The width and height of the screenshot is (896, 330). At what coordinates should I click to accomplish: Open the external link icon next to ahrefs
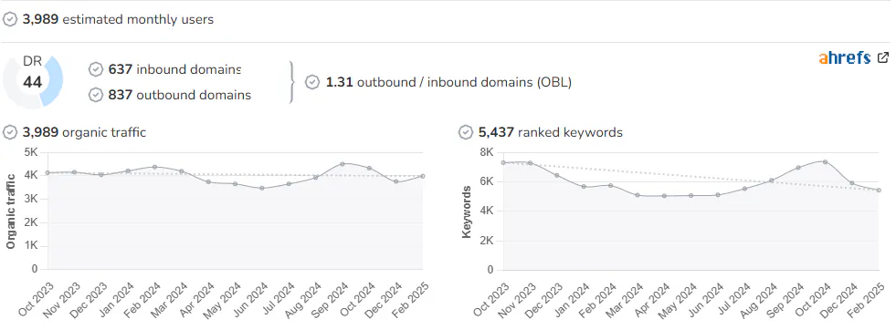click(x=883, y=57)
